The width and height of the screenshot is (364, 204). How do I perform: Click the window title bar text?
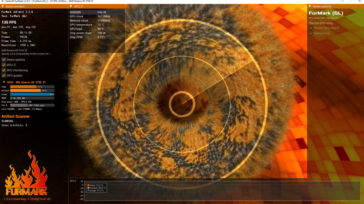tap(49, 1)
